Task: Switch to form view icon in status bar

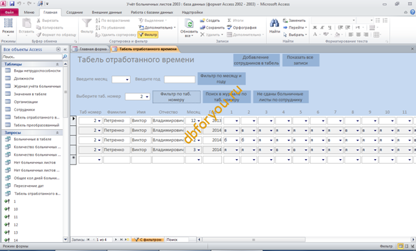Action: click(401, 246)
